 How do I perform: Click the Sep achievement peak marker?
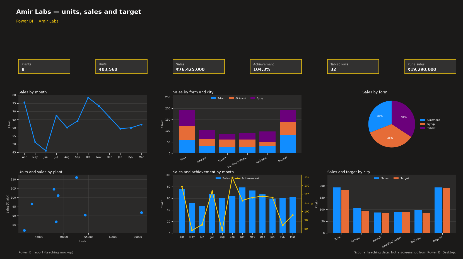click(x=232, y=178)
